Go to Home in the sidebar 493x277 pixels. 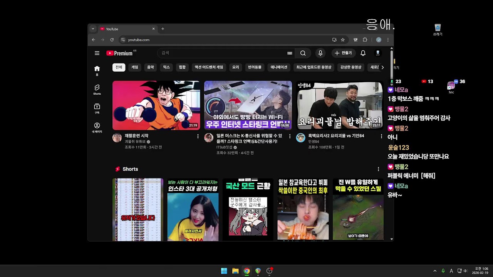(x=97, y=70)
